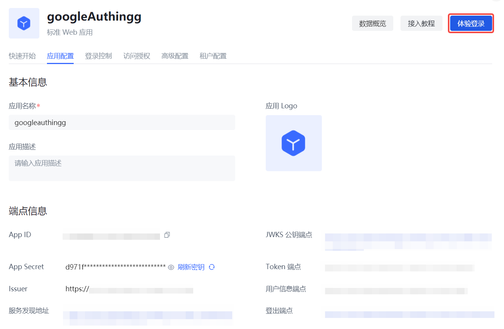
Task: Click the Token 端点 URL value
Action: [399, 268]
